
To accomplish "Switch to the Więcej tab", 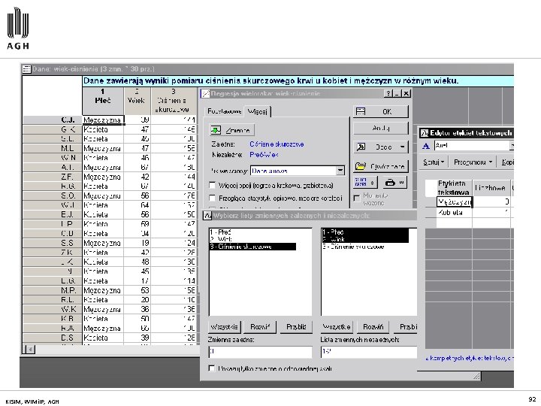I will tap(258, 111).
